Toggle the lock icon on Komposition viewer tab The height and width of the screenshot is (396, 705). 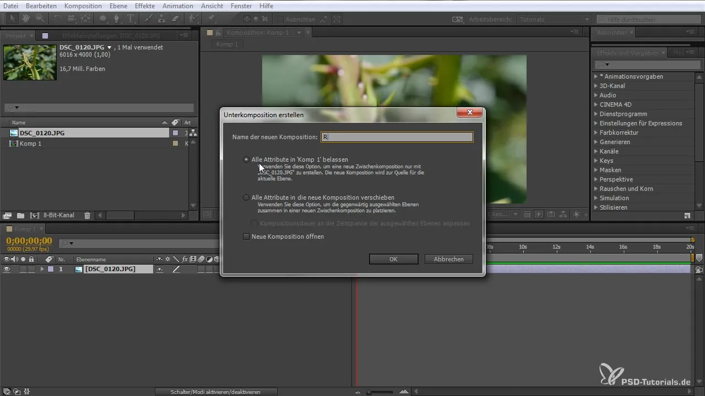[218, 33]
